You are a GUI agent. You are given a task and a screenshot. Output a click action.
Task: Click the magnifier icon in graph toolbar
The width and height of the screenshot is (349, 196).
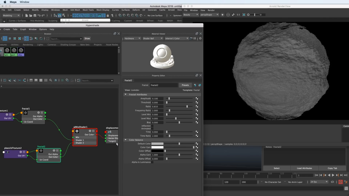pyautogui.click(x=51, y=80)
